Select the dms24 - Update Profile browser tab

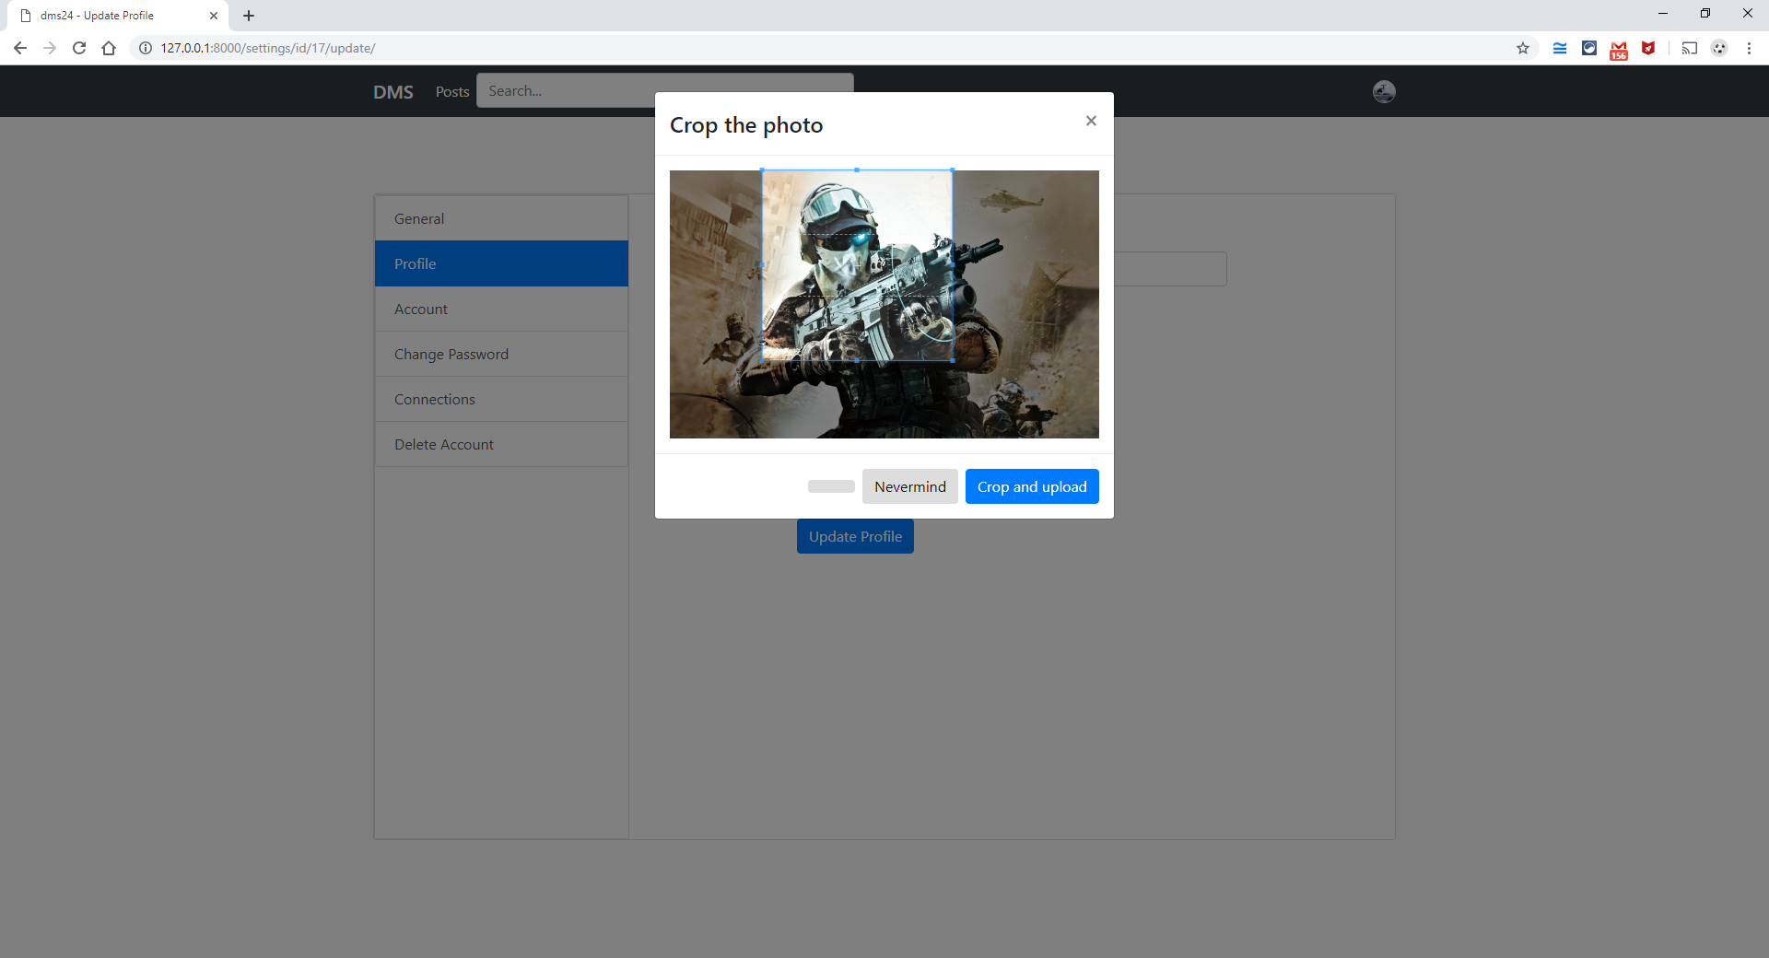[x=118, y=16]
